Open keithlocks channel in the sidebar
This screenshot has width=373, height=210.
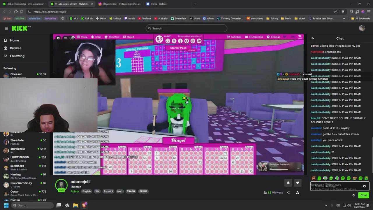click(x=25, y=167)
